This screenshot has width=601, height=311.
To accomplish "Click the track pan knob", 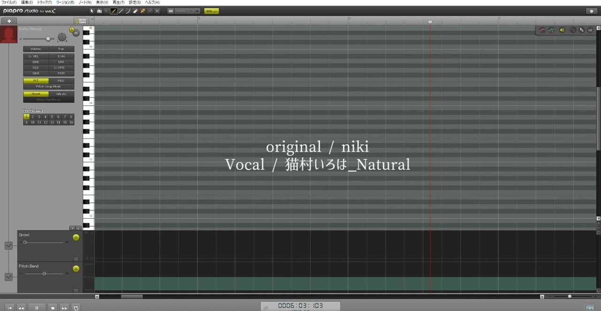I will [62, 37].
